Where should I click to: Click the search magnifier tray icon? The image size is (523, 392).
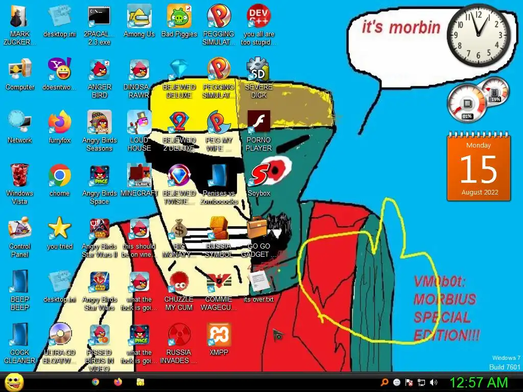pos(384,382)
